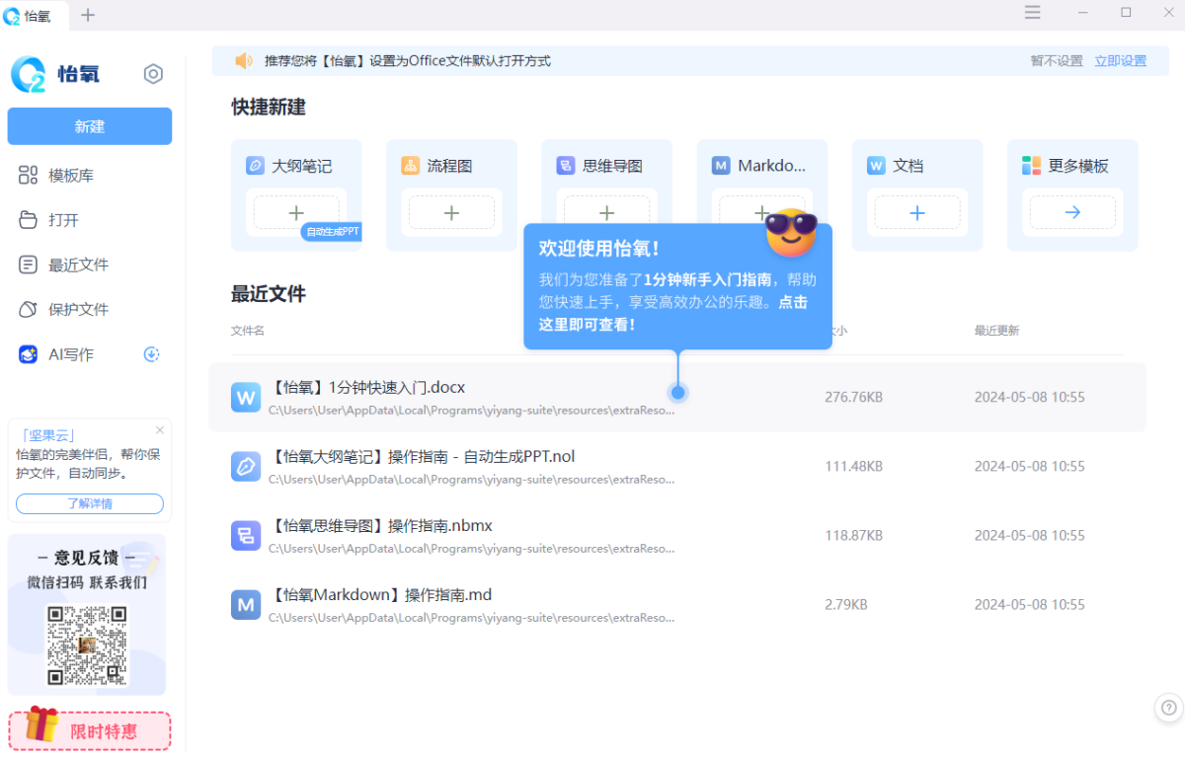
Task: Go to 保护文件 in sidebar
Action: 78,309
